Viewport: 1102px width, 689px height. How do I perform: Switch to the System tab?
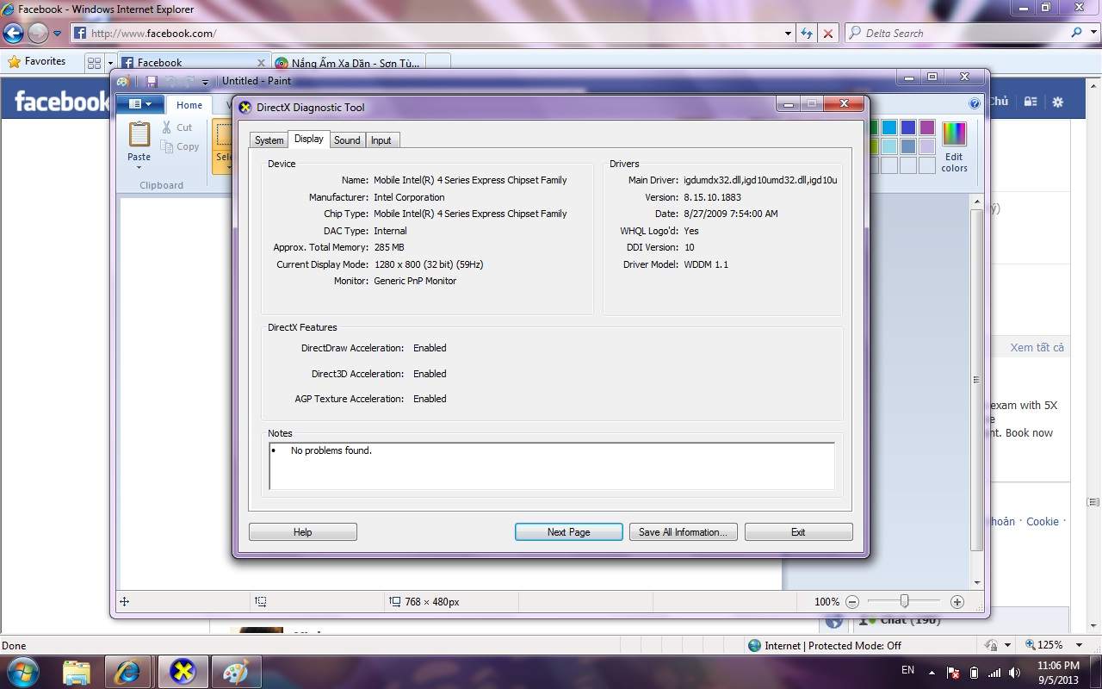269,140
